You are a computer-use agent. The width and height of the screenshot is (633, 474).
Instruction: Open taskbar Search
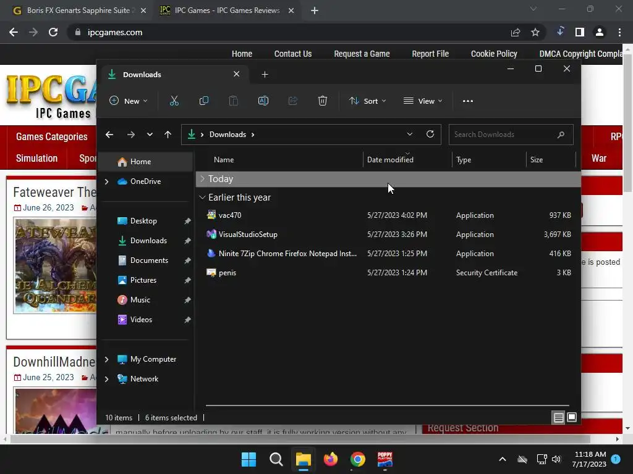pyautogui.click(x=276, y=459)
